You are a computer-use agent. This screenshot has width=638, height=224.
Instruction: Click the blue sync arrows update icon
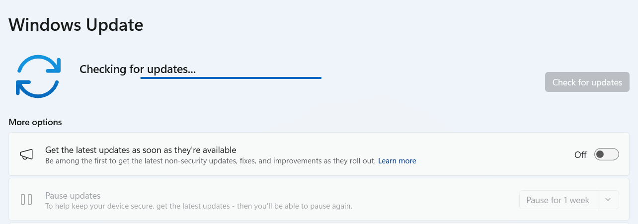pos(38,76)
